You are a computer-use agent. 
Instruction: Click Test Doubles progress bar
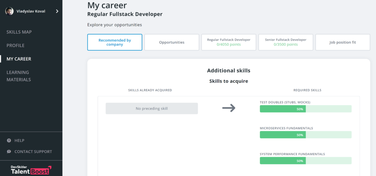305,109
